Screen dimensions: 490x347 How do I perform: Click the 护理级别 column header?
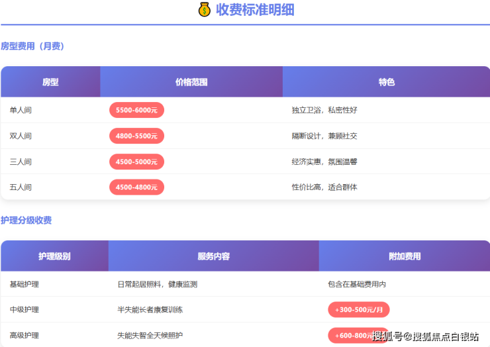[54, 256]
